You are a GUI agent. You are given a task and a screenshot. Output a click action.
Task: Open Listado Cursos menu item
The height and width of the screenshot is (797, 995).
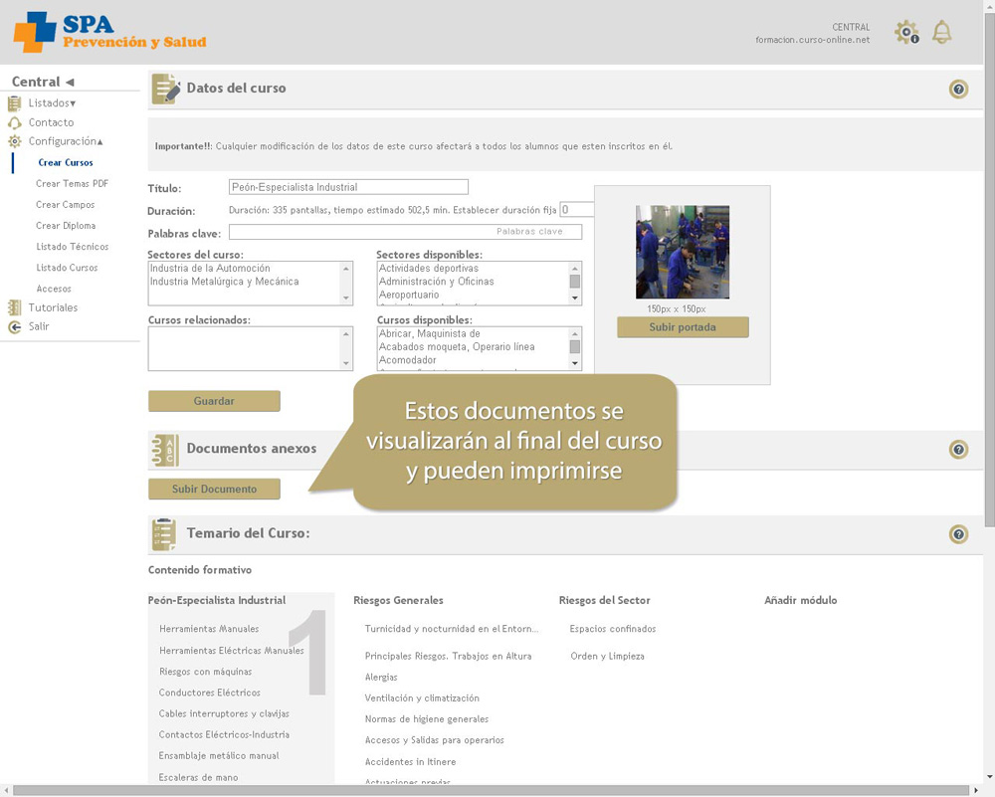tap(67, 267)
